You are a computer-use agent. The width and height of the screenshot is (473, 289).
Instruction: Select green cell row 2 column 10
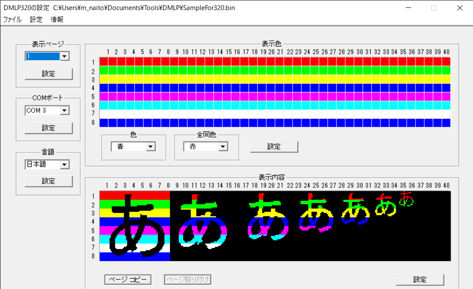tap(183, 70)
